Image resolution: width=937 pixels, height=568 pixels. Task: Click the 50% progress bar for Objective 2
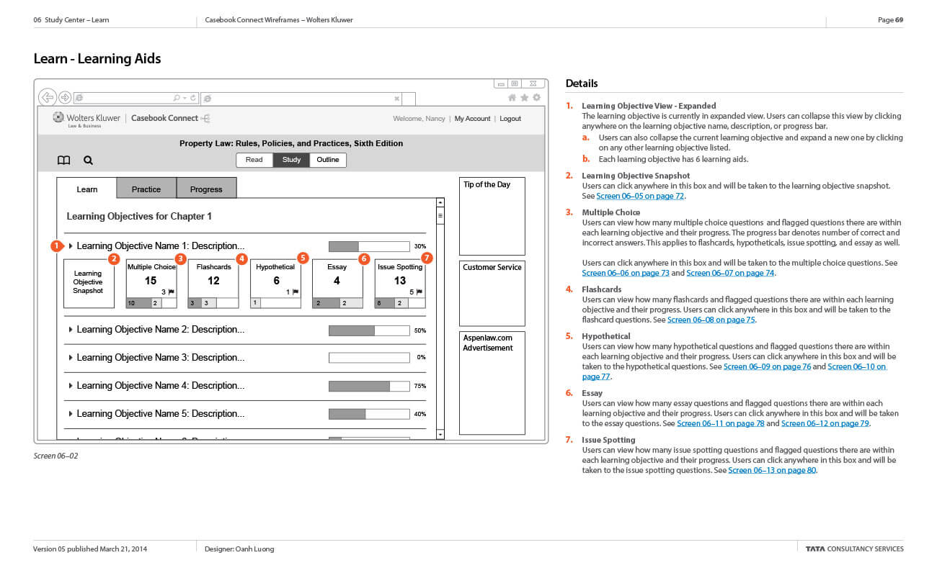[x=369, y=330]
